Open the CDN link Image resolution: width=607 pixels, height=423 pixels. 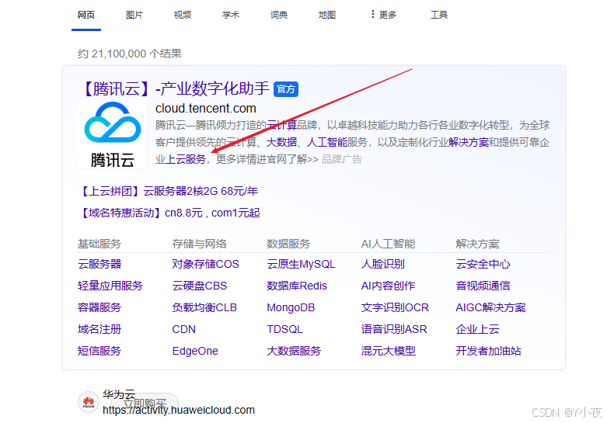pos(184,328)
